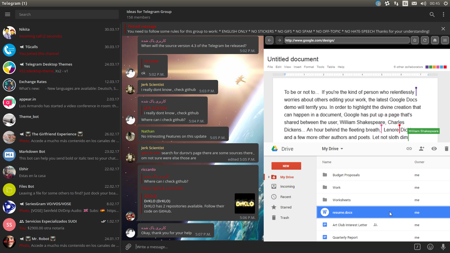Open the Telegram hamburger menu
Image resolution: width=450 pixels, height=253 pixels.
8,14
